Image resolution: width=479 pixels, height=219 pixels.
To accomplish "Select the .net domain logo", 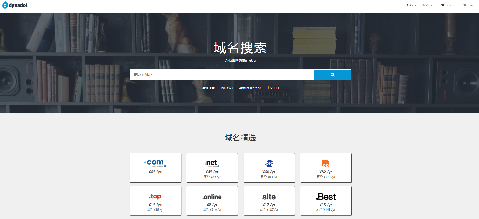I will tap(212, 163).
